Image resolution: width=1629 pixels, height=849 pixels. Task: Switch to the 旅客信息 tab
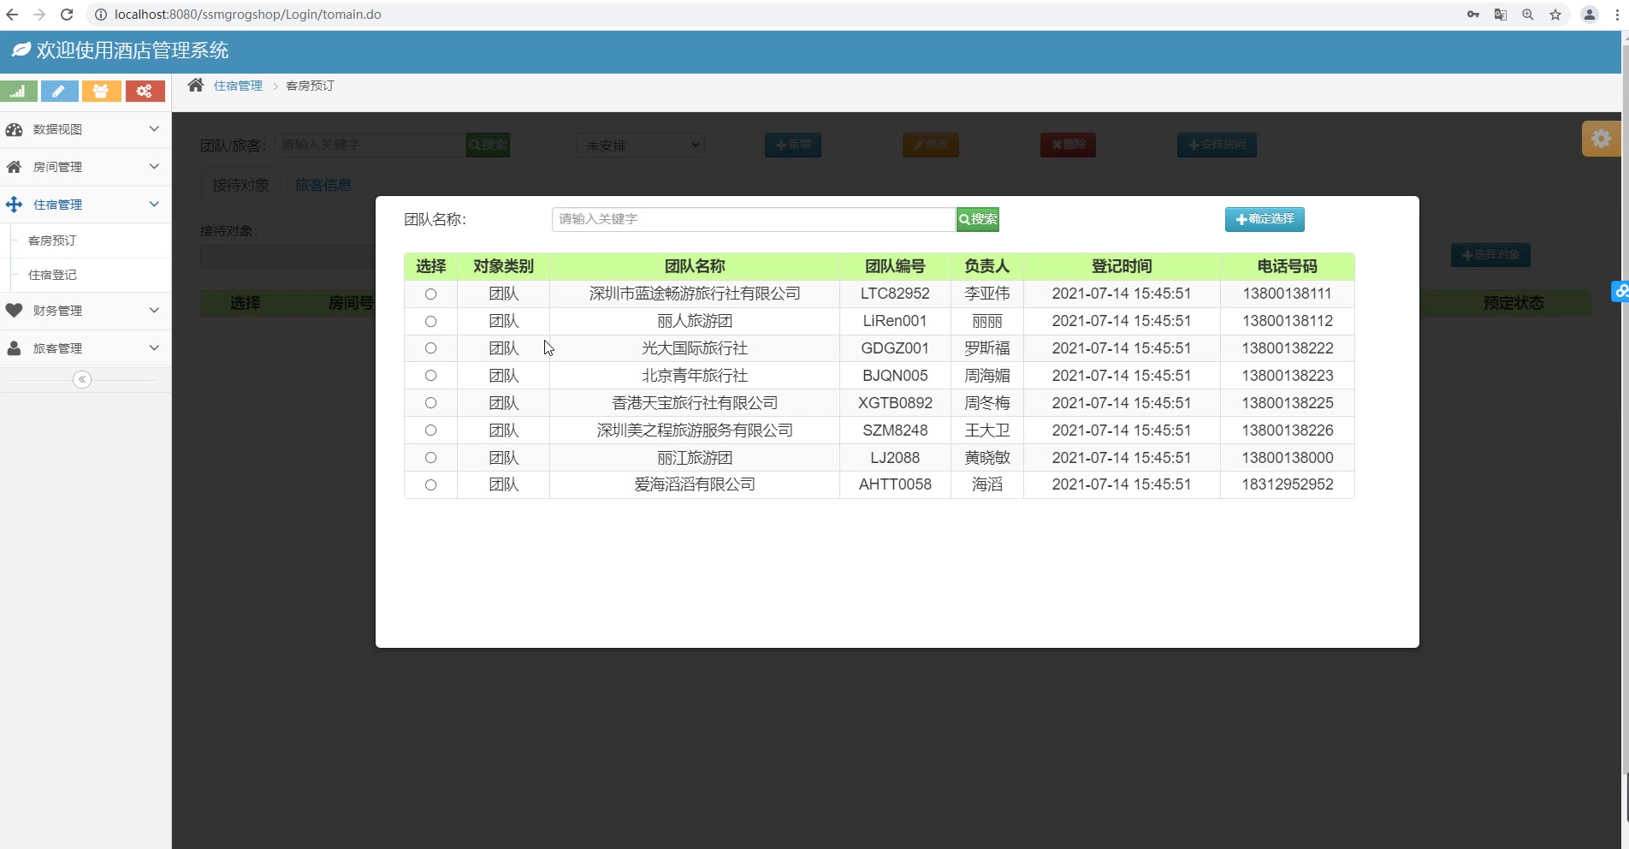(x=323, y=185)
